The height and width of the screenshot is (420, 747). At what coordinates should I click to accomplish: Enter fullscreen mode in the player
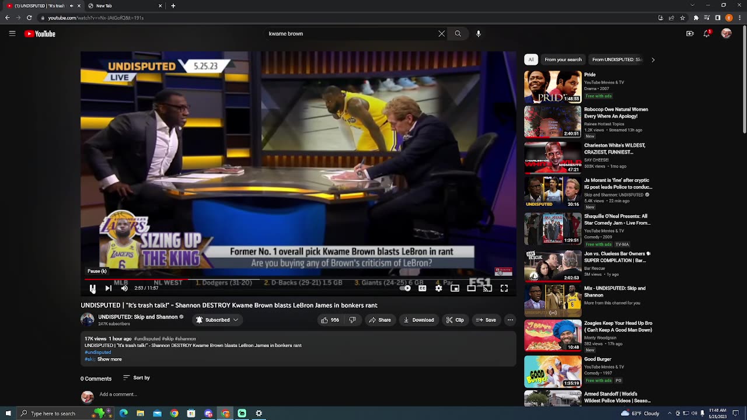tap(504, 288)
